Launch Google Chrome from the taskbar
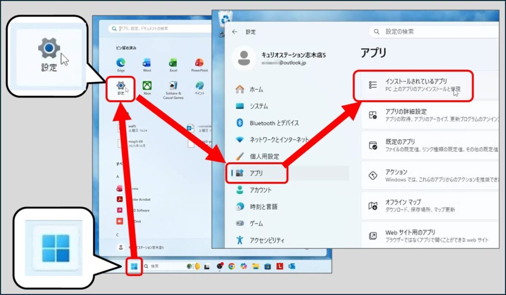The height and width of the screenshot is (295, 506). tap(232, 266)
